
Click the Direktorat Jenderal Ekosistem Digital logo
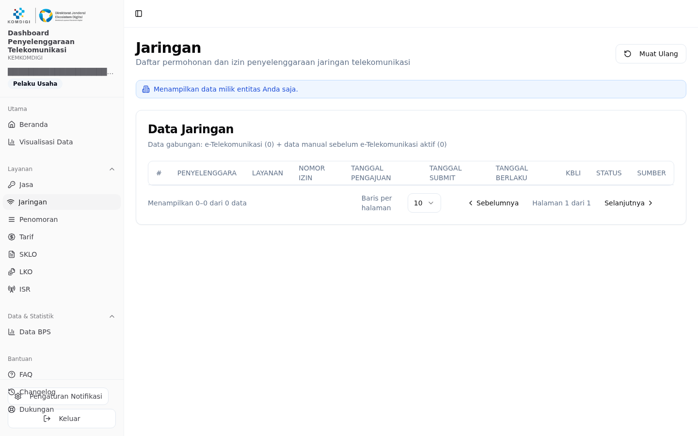point(63,16)
